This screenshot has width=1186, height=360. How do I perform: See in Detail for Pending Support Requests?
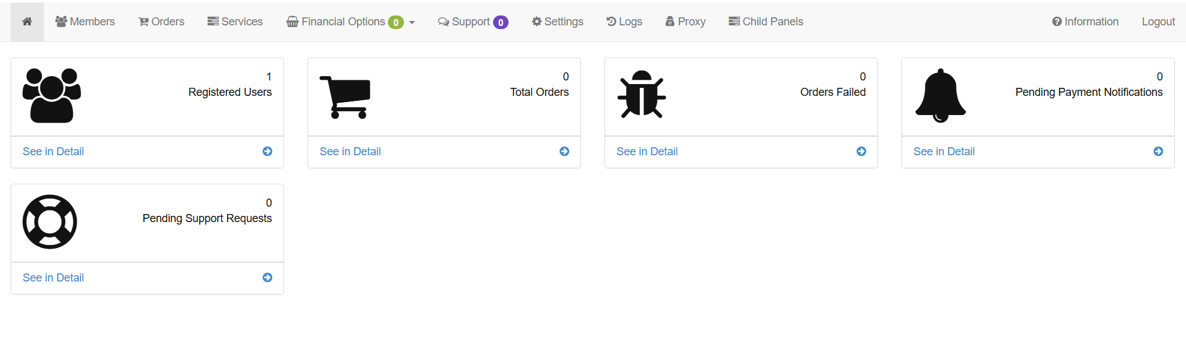(x=53, y=278)
